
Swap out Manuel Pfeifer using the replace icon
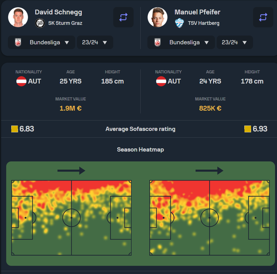[263, 17]
